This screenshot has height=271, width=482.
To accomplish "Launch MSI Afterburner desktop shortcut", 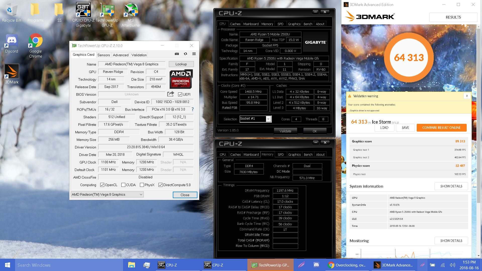I will [131, 15].
